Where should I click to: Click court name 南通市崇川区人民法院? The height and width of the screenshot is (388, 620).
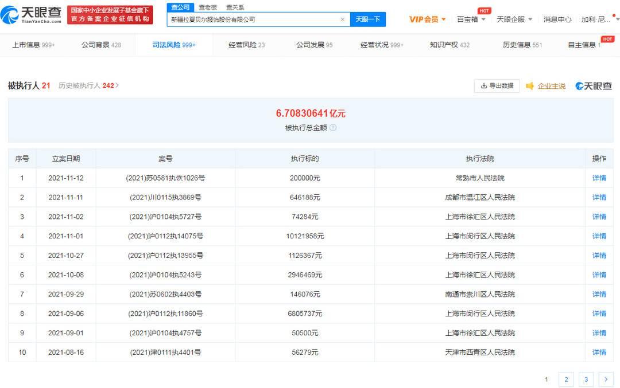(x=480, y=294)
